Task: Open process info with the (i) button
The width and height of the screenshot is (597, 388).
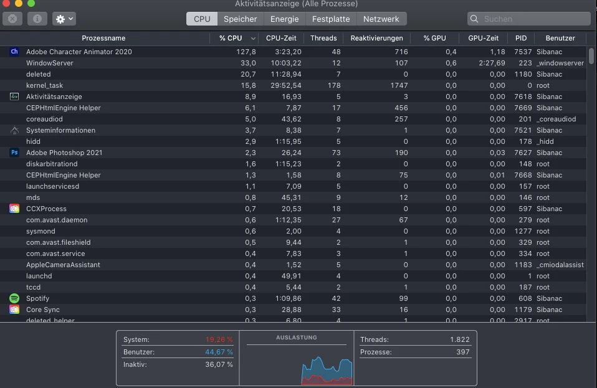Action: pos(37,19)
